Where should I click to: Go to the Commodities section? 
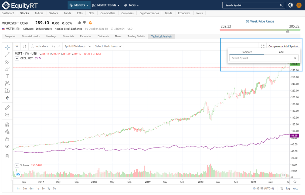[108, 13]
